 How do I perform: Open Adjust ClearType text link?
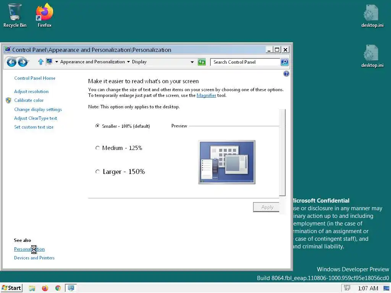[36, 118]
